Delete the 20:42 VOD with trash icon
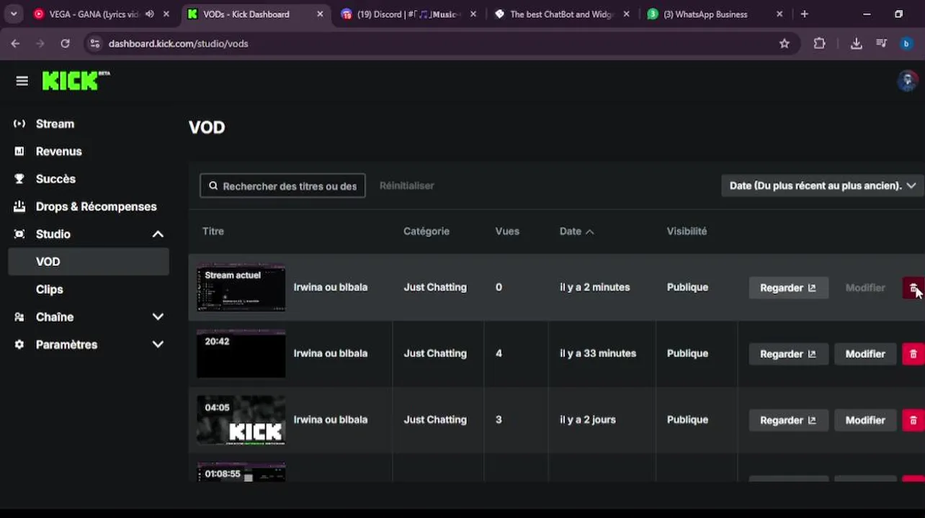Viewport: 925px width, 518px height. click(913, 354)
